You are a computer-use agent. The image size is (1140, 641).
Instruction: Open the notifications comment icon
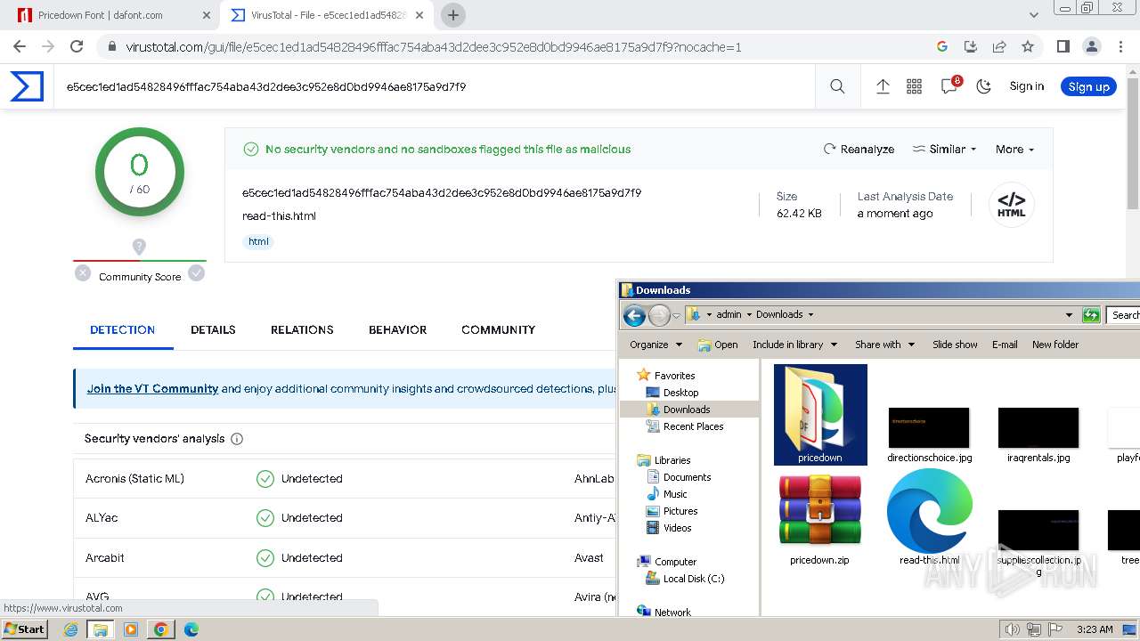(x=949, y=86)
